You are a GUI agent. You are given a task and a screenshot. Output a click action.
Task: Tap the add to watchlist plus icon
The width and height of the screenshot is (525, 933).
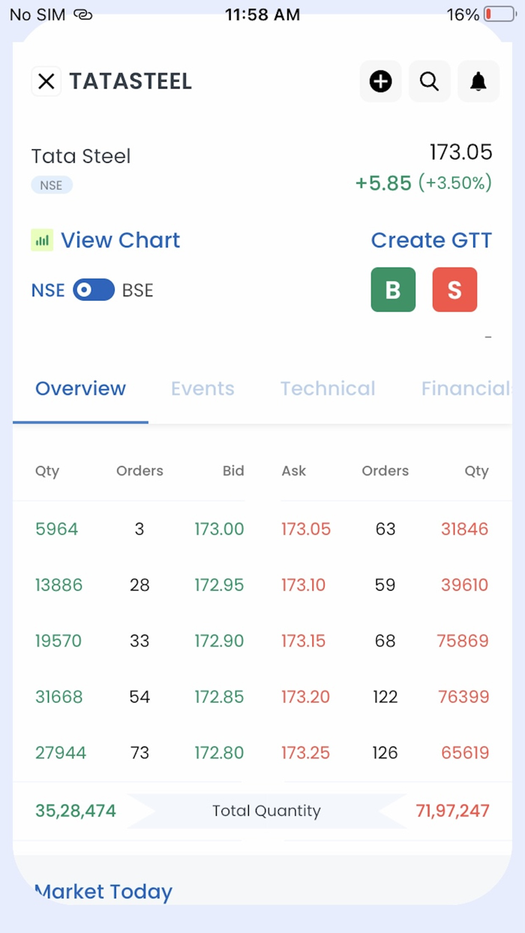pos(380,81)
